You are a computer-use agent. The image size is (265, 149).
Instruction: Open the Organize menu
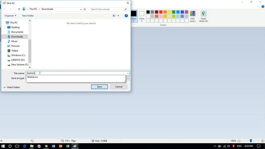point(10,16)
